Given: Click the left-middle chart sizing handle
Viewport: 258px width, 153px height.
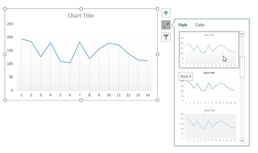Looking at the screenshot, I should click(x=5, y=55).
